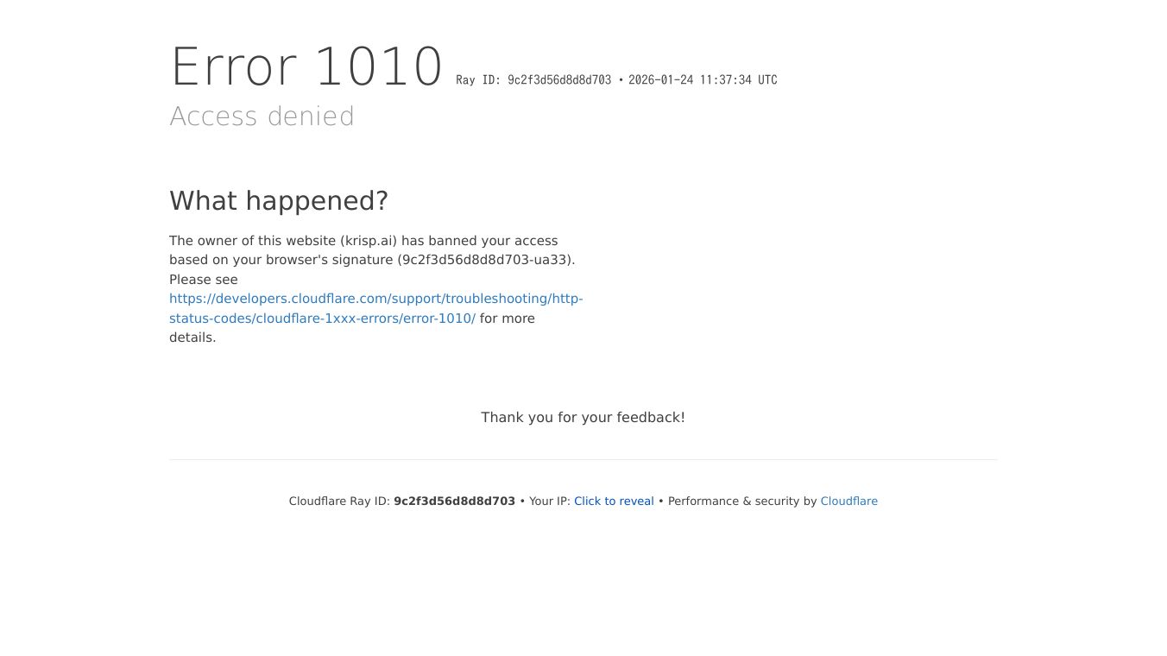Click the Please see text
The image size is (1167, 656).
[x=204, y=280]
